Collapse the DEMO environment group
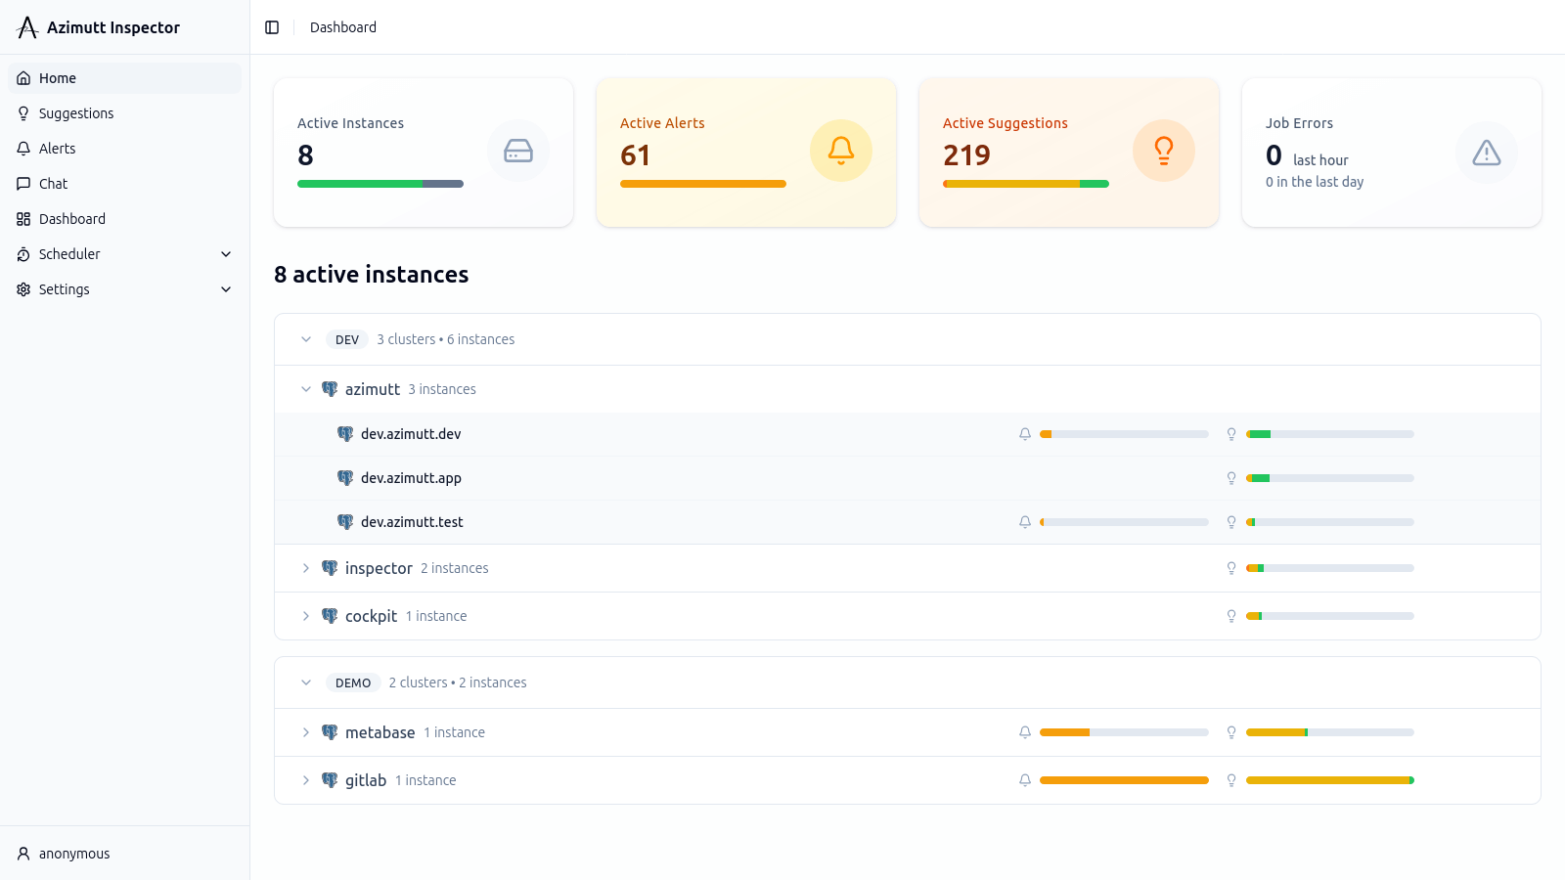The height and width of the screenshot is (880, 1565). 306,682
